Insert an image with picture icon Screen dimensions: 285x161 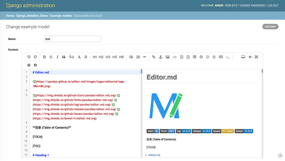(167, 57)
